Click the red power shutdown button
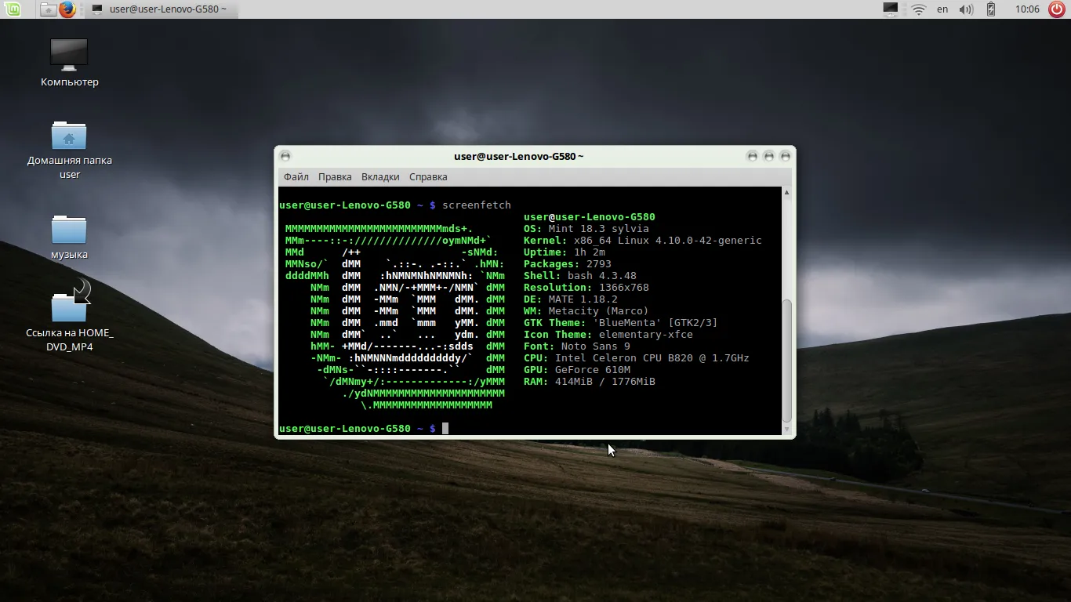Screen dimensions: 1071x602 [x=1057, y=9]
